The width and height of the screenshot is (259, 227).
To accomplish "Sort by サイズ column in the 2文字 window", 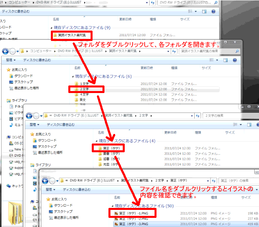I will pyautogui.click(x=230, y=133).
